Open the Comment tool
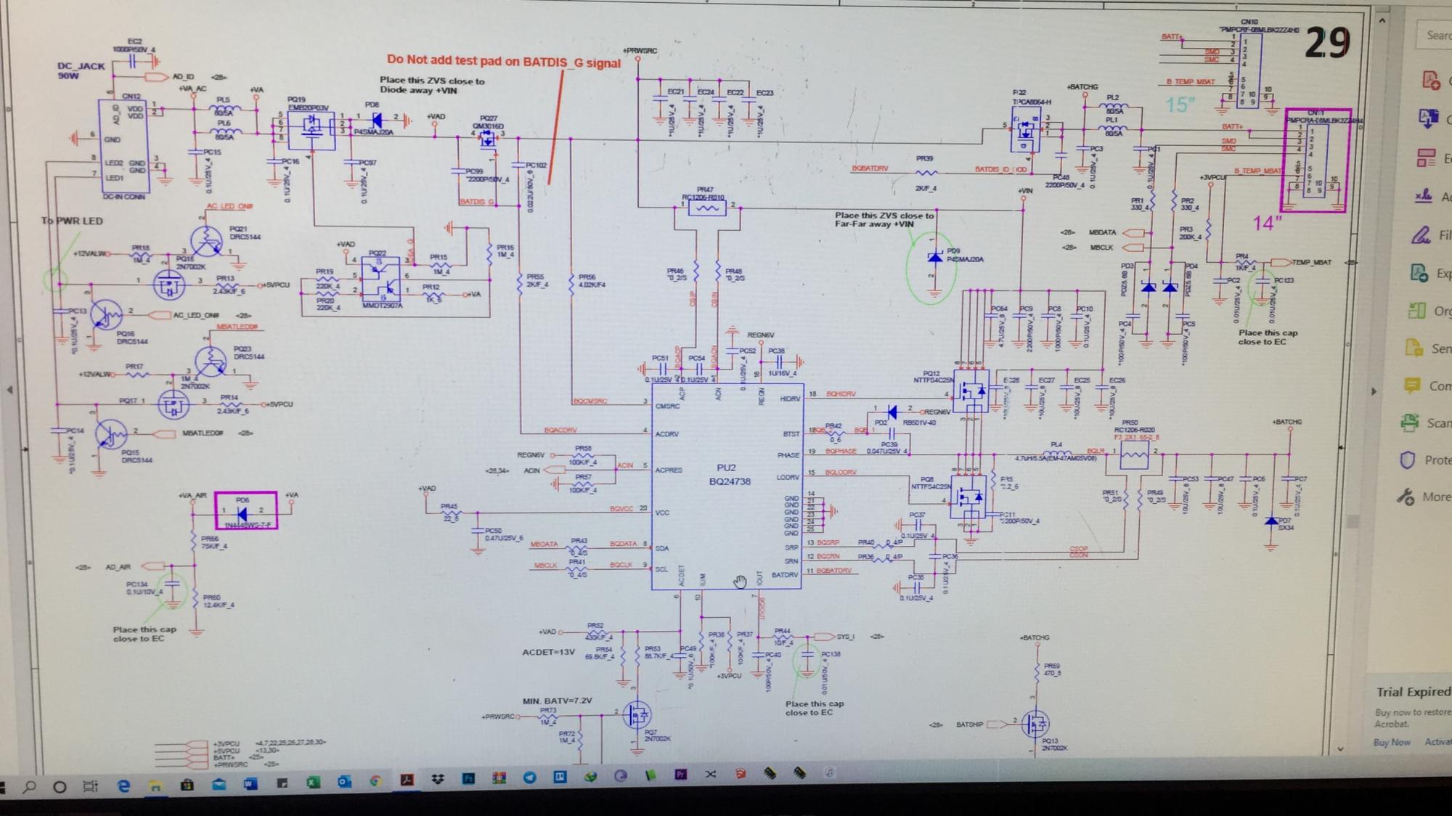This screenshot has height=816, width=1452. (1413, 385)
